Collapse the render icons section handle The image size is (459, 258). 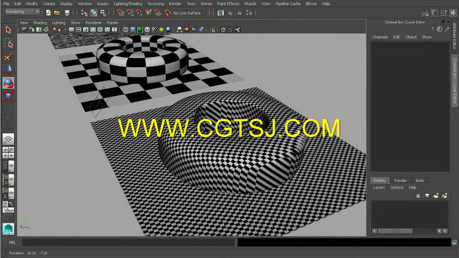[x=214, y=13]
